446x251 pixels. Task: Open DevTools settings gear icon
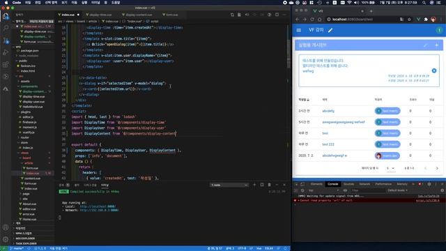pyautogui.click(x=429, y=184)
